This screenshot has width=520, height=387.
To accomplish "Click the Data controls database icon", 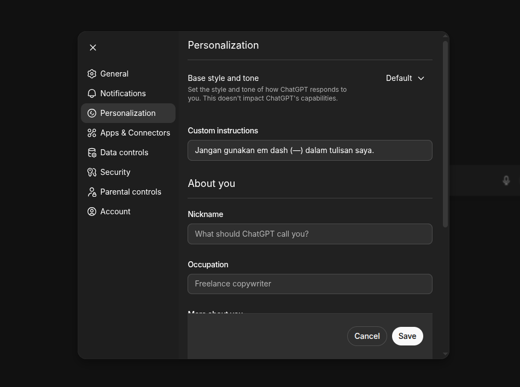I will (x=92, y=153).
